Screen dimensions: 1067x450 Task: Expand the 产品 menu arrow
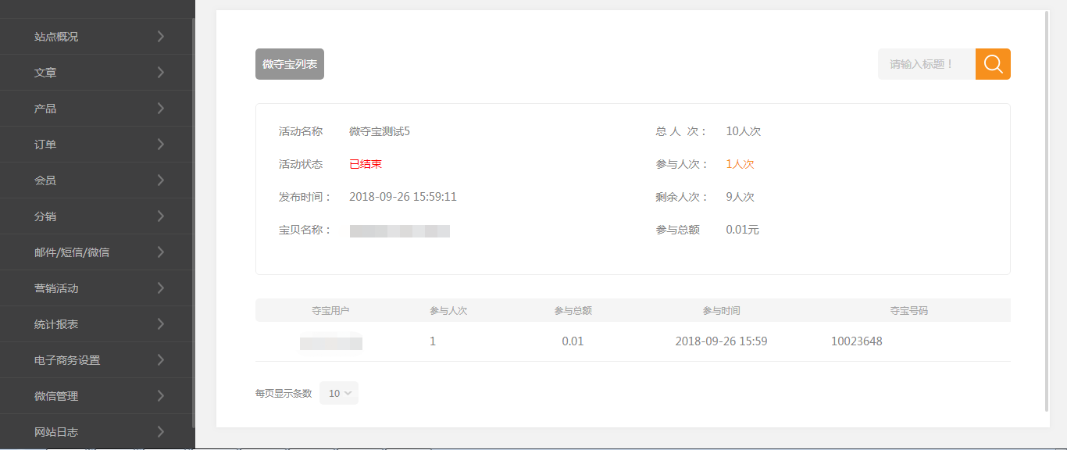(160, 108)
